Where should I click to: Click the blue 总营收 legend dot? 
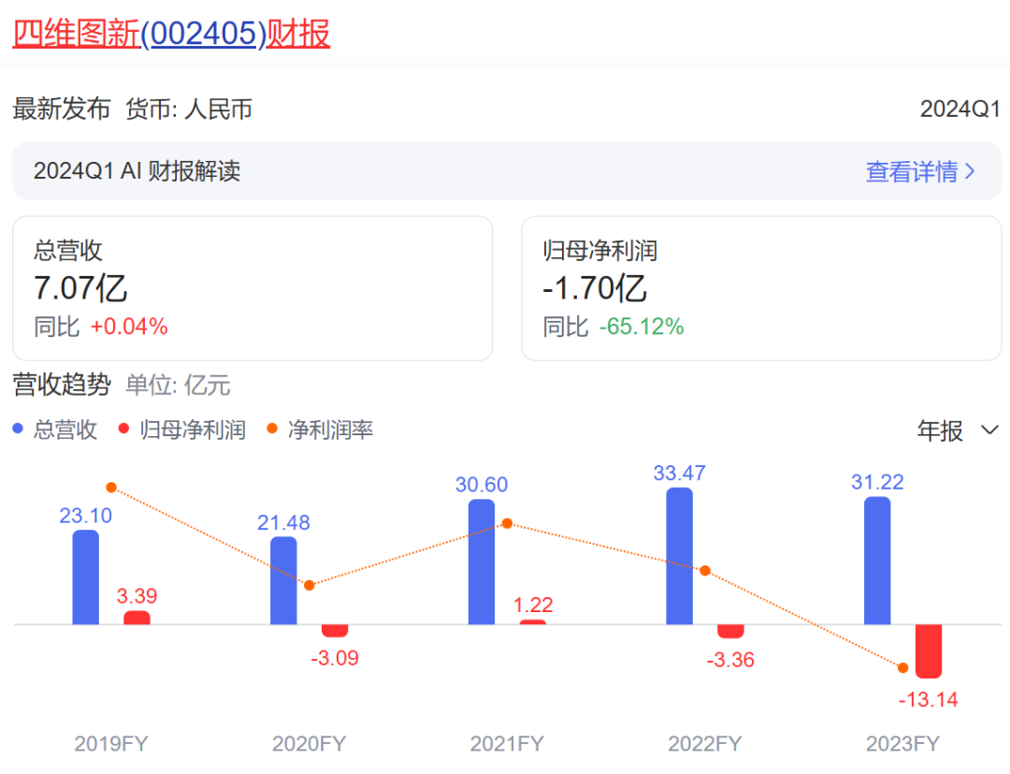click(18, 429)
